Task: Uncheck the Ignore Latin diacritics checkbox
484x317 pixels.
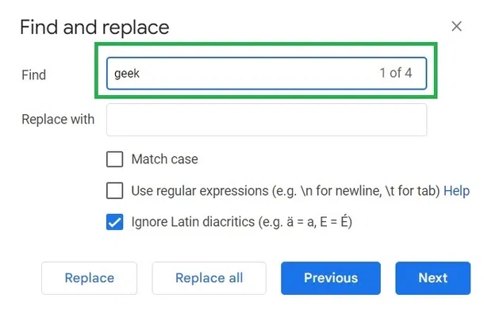Action: [x=115, y=223]
